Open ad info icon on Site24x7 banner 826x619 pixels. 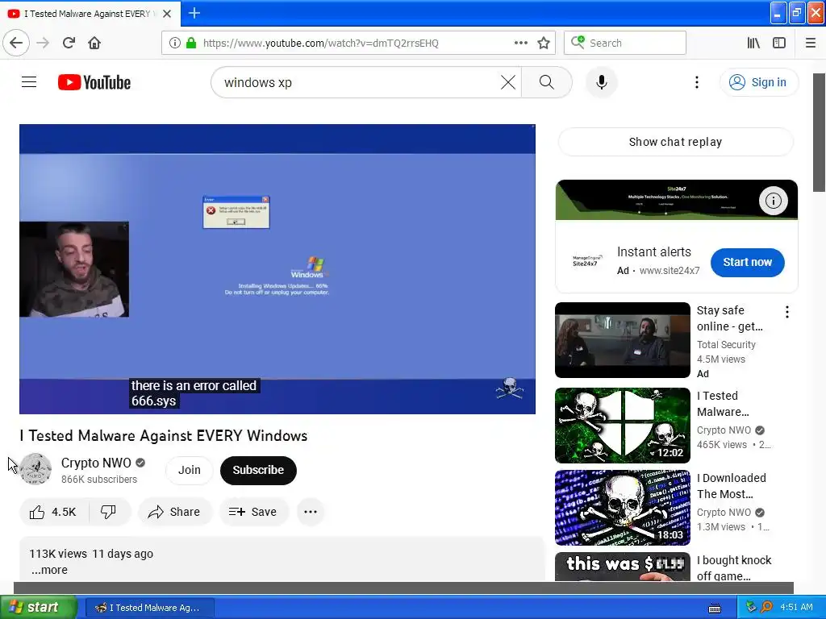coord(773,201)
